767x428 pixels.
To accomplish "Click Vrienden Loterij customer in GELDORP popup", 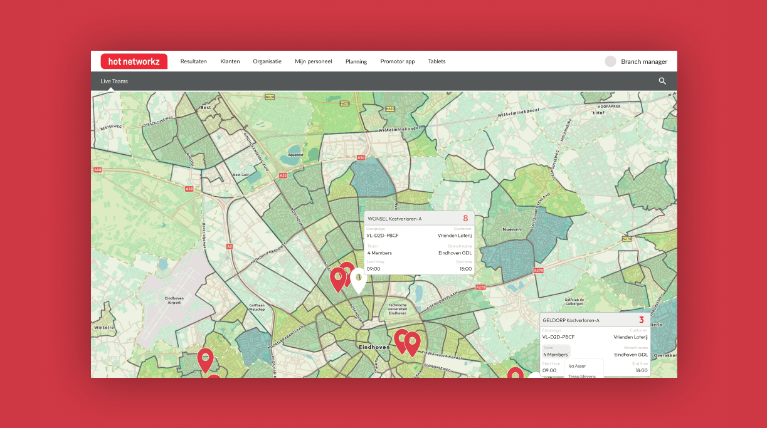I will click(x=631, y=337).
